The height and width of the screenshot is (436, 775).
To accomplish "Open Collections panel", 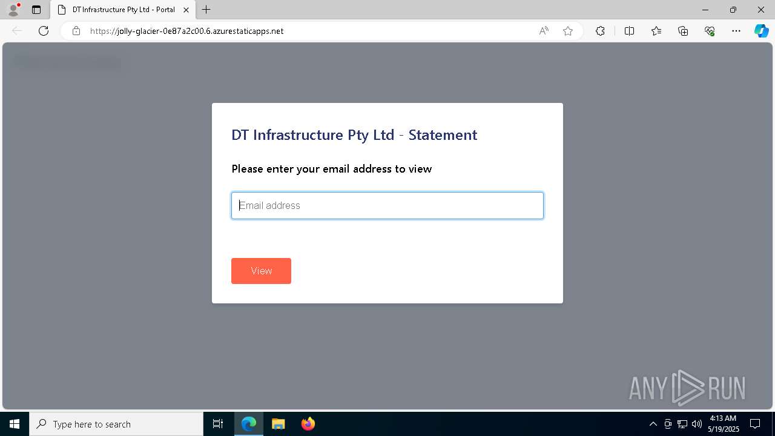I will coord(683,31).
